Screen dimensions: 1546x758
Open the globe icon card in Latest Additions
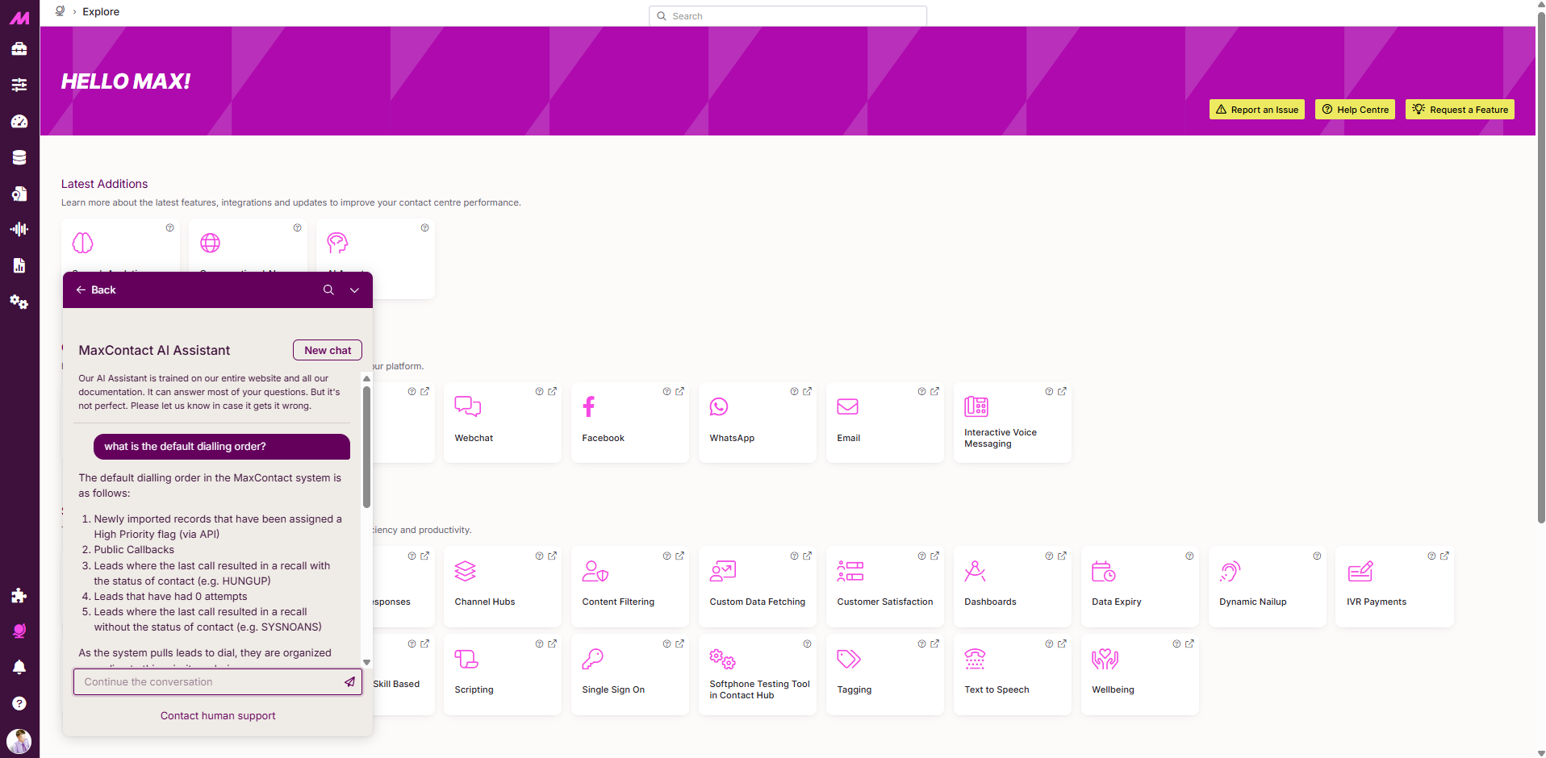[248, 245]
